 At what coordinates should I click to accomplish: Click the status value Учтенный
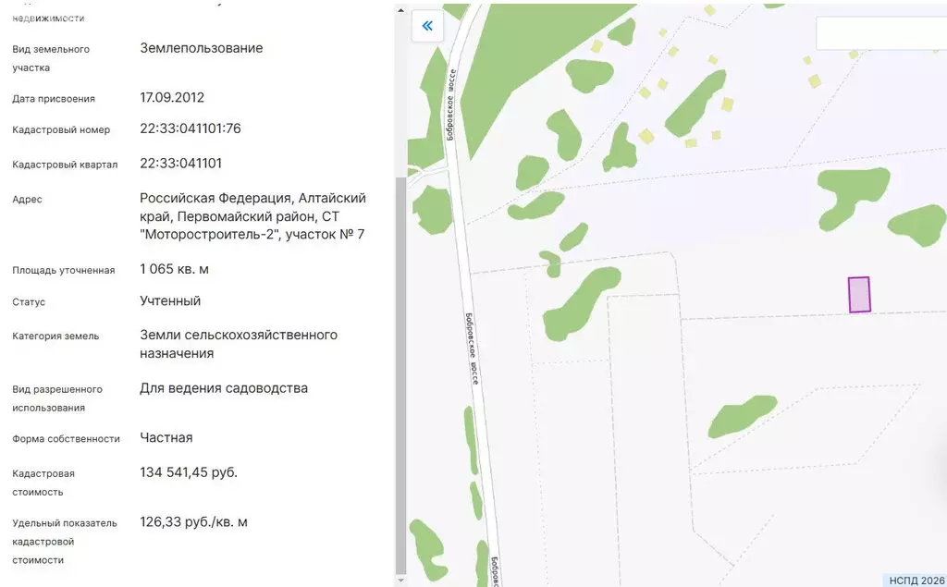pos(170,300)
